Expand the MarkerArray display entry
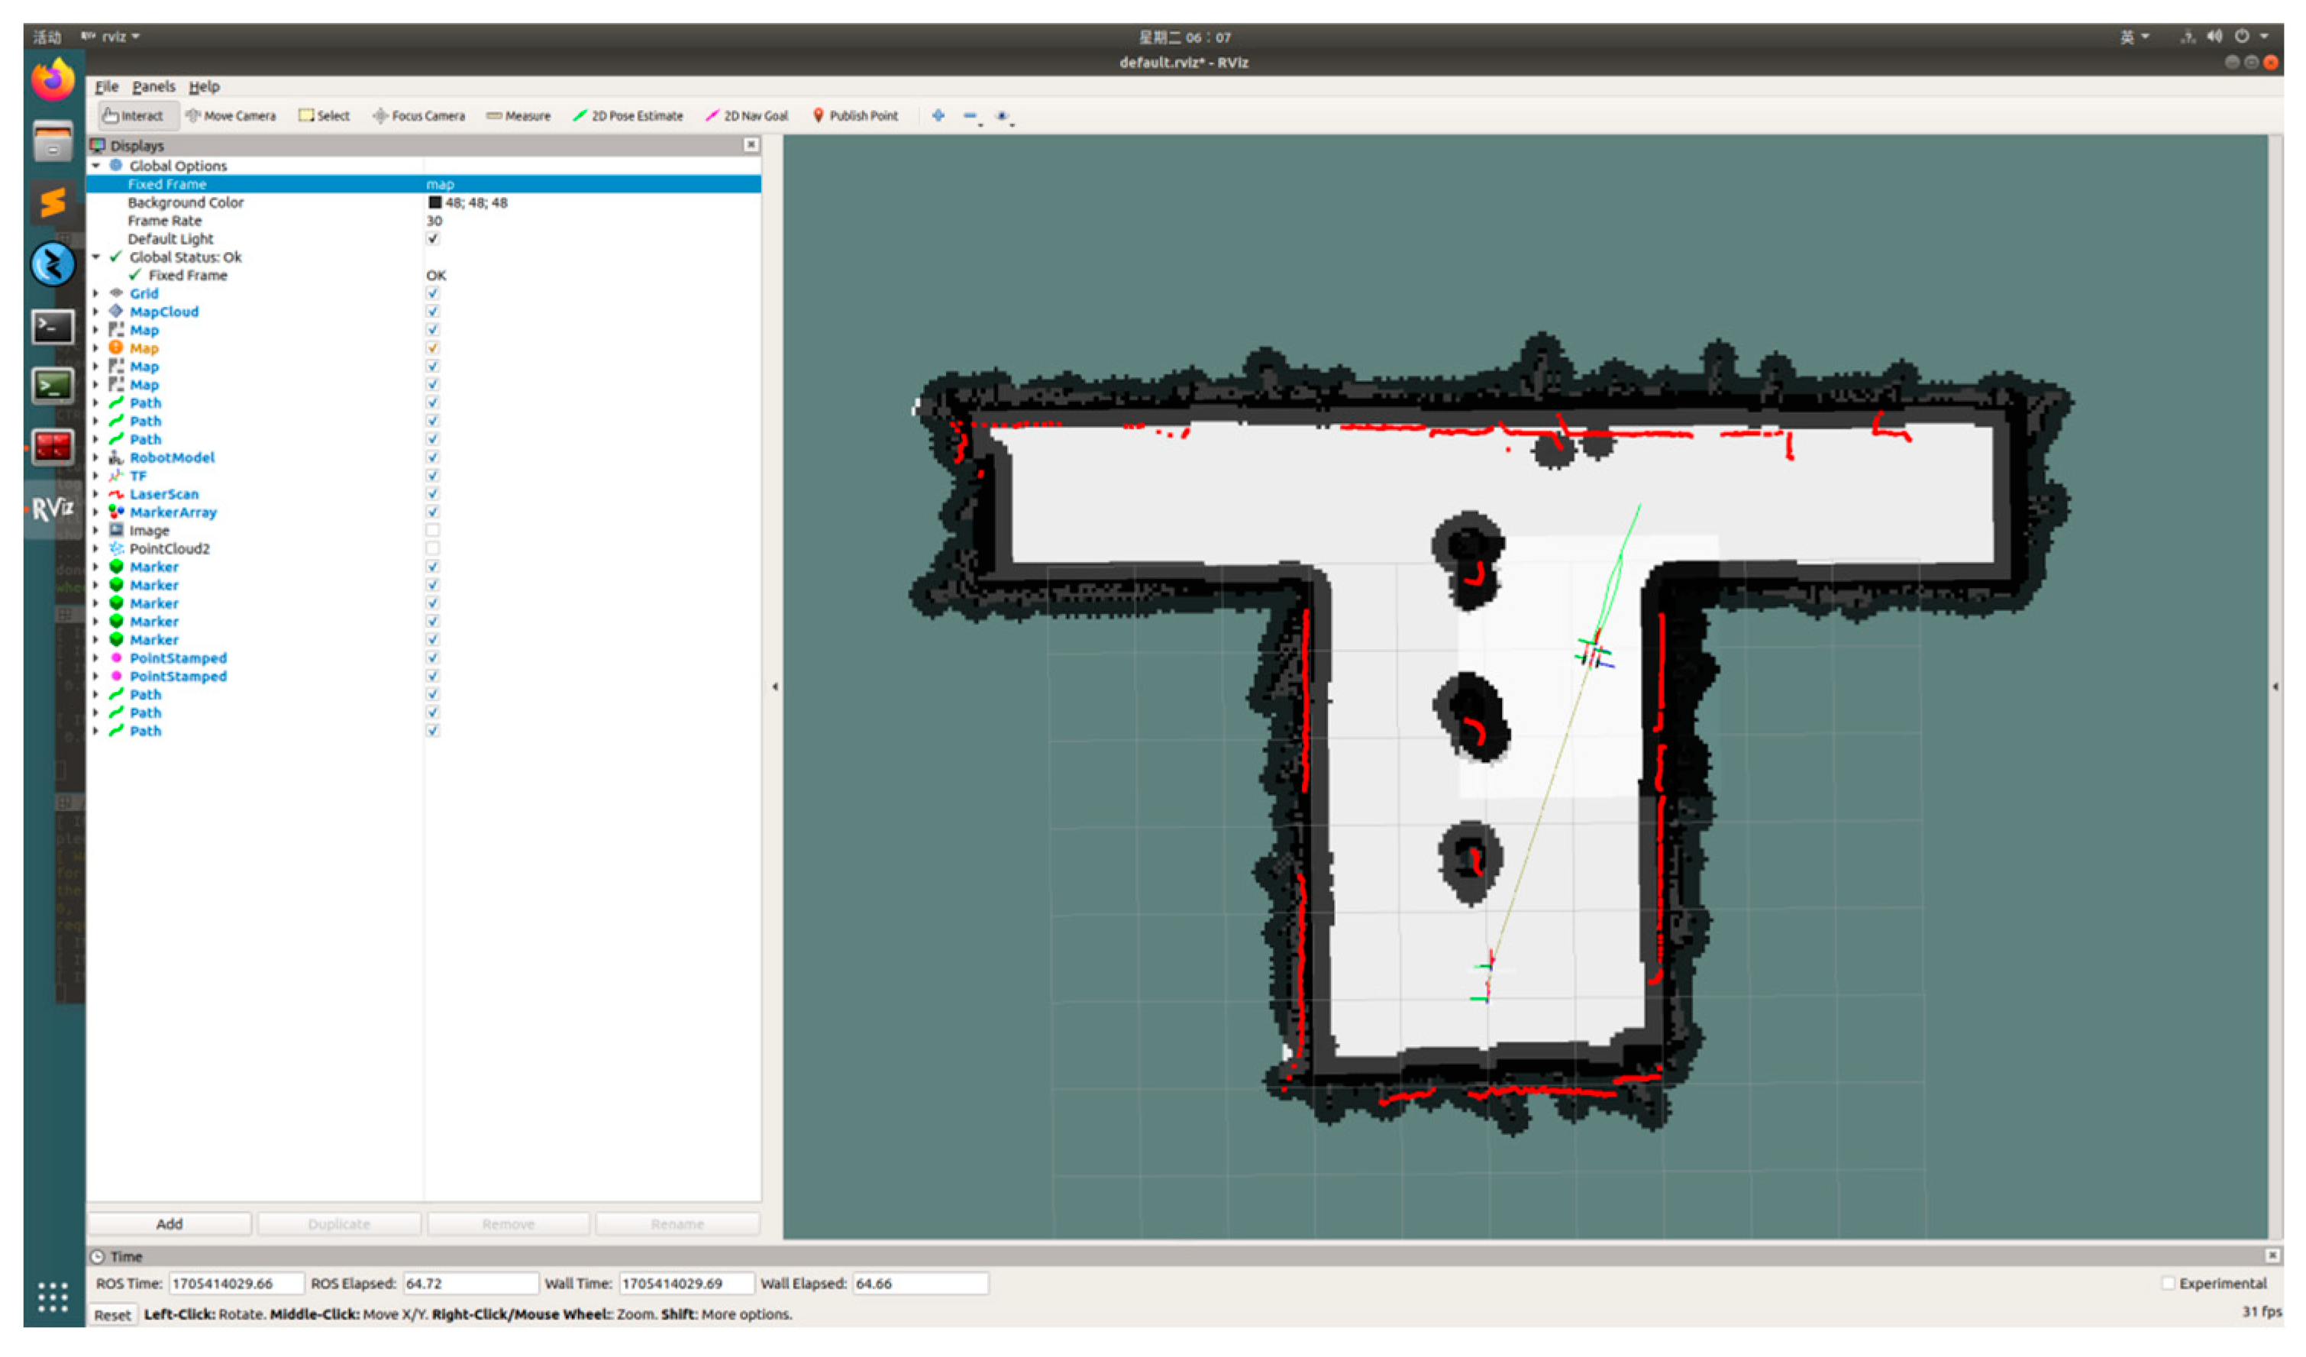The width and height of the screenshot is (2306, 1357). [x=96, y=512]
